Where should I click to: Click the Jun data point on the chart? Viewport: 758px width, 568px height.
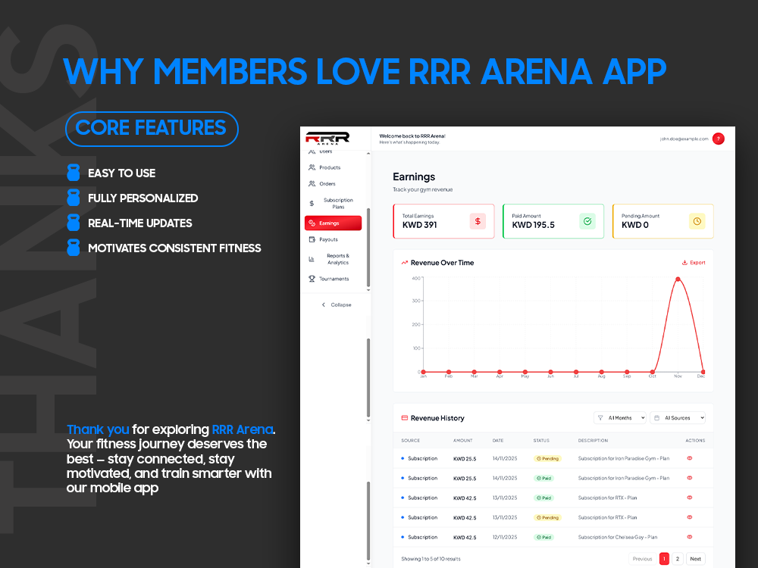(x=550, y=372)
